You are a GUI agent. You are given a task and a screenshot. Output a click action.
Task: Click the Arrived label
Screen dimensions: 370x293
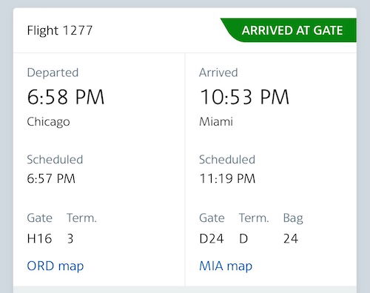(x=218, y=73)
